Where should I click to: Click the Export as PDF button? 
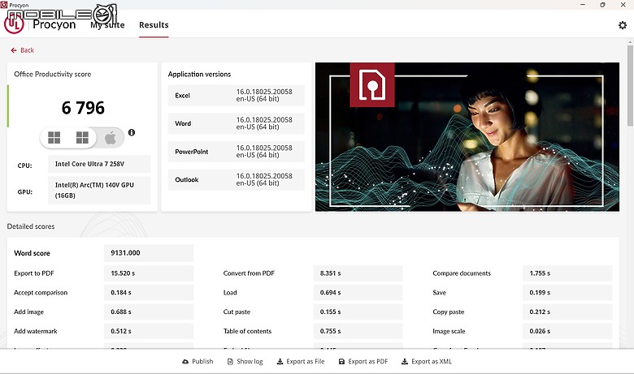(363, 362)
